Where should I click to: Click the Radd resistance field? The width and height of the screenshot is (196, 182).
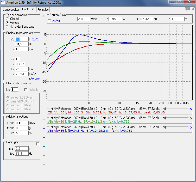tap(22, 123)
